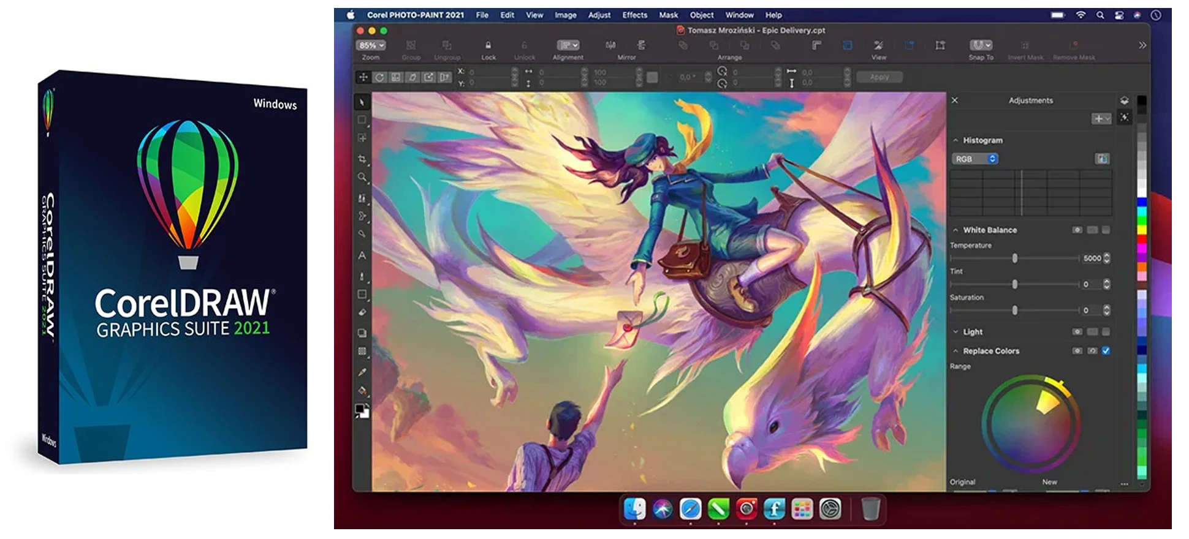Open the Object menu

pos(702,15)
